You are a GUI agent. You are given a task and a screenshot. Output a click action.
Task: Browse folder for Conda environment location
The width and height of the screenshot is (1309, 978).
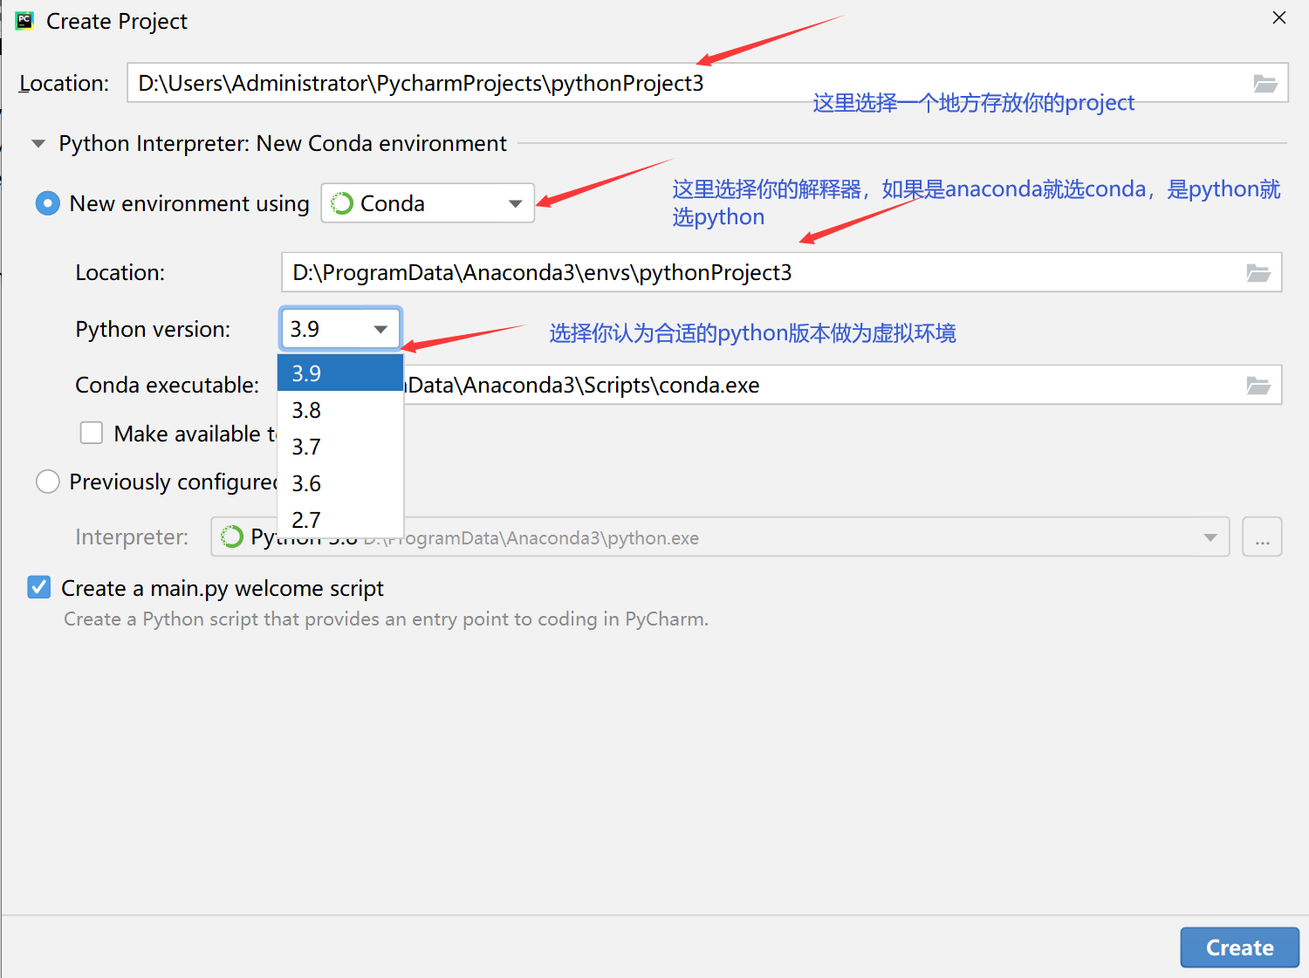click(1258, 273)
